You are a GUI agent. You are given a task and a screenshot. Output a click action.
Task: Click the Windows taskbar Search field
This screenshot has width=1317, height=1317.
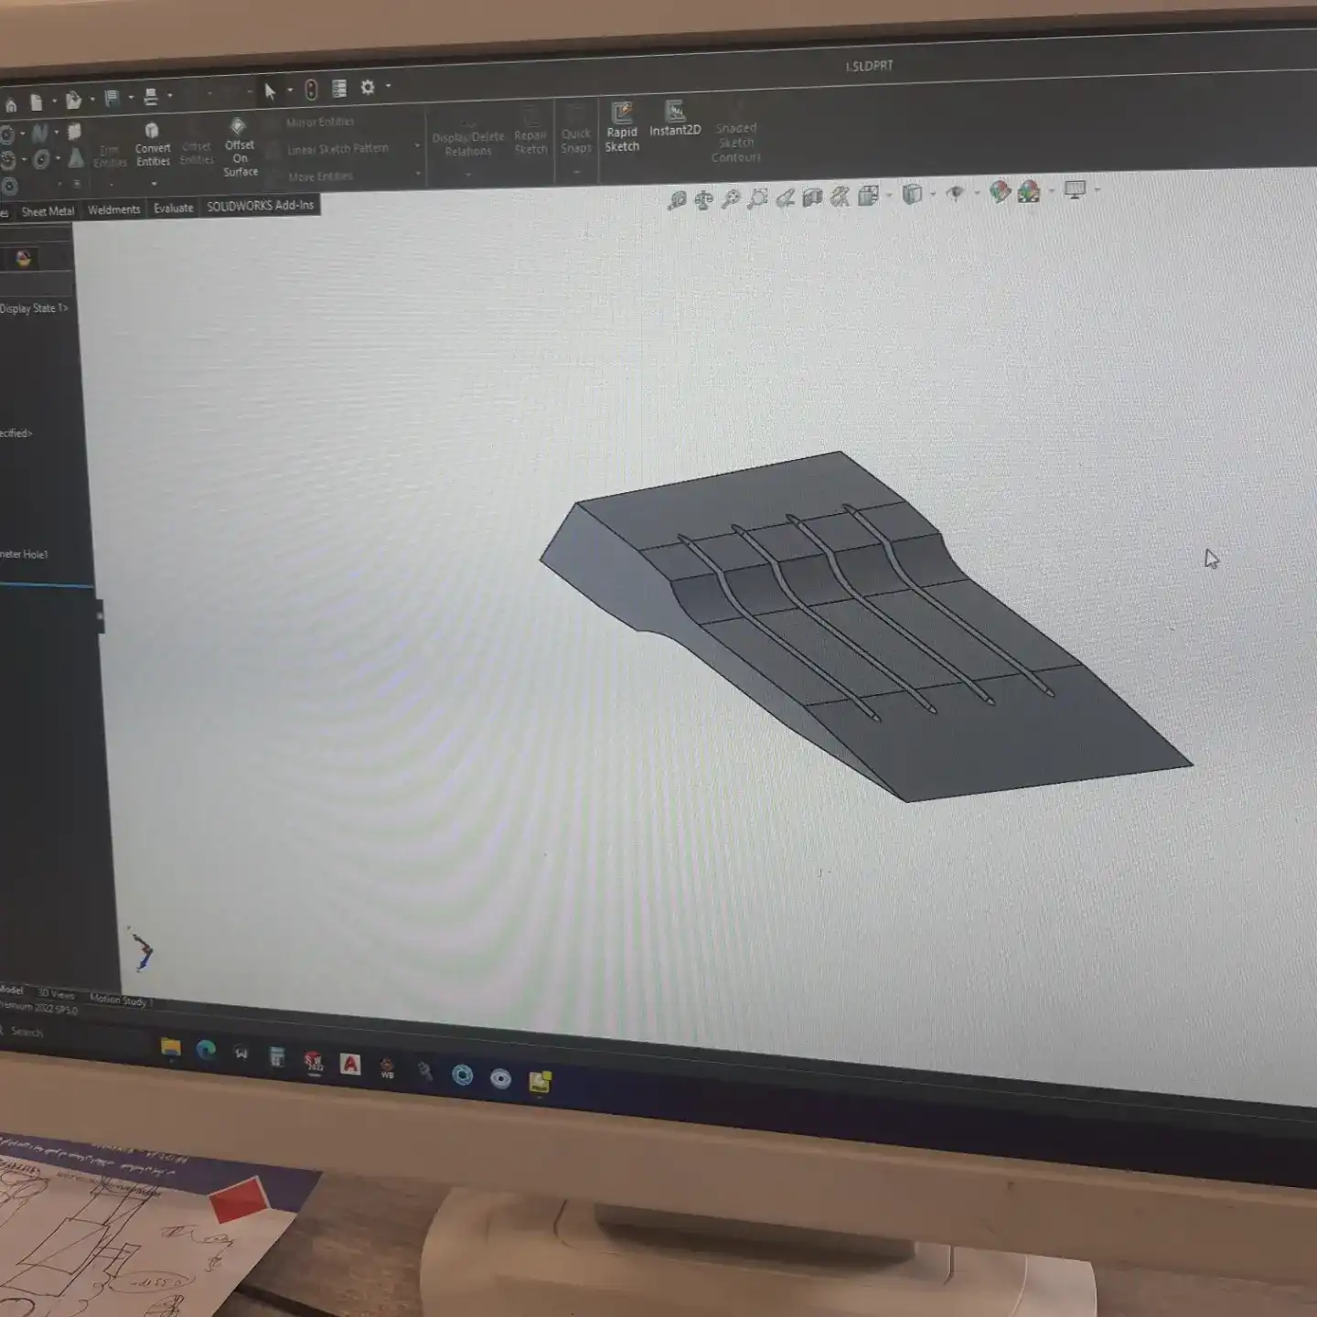[x=27, y=1032]
